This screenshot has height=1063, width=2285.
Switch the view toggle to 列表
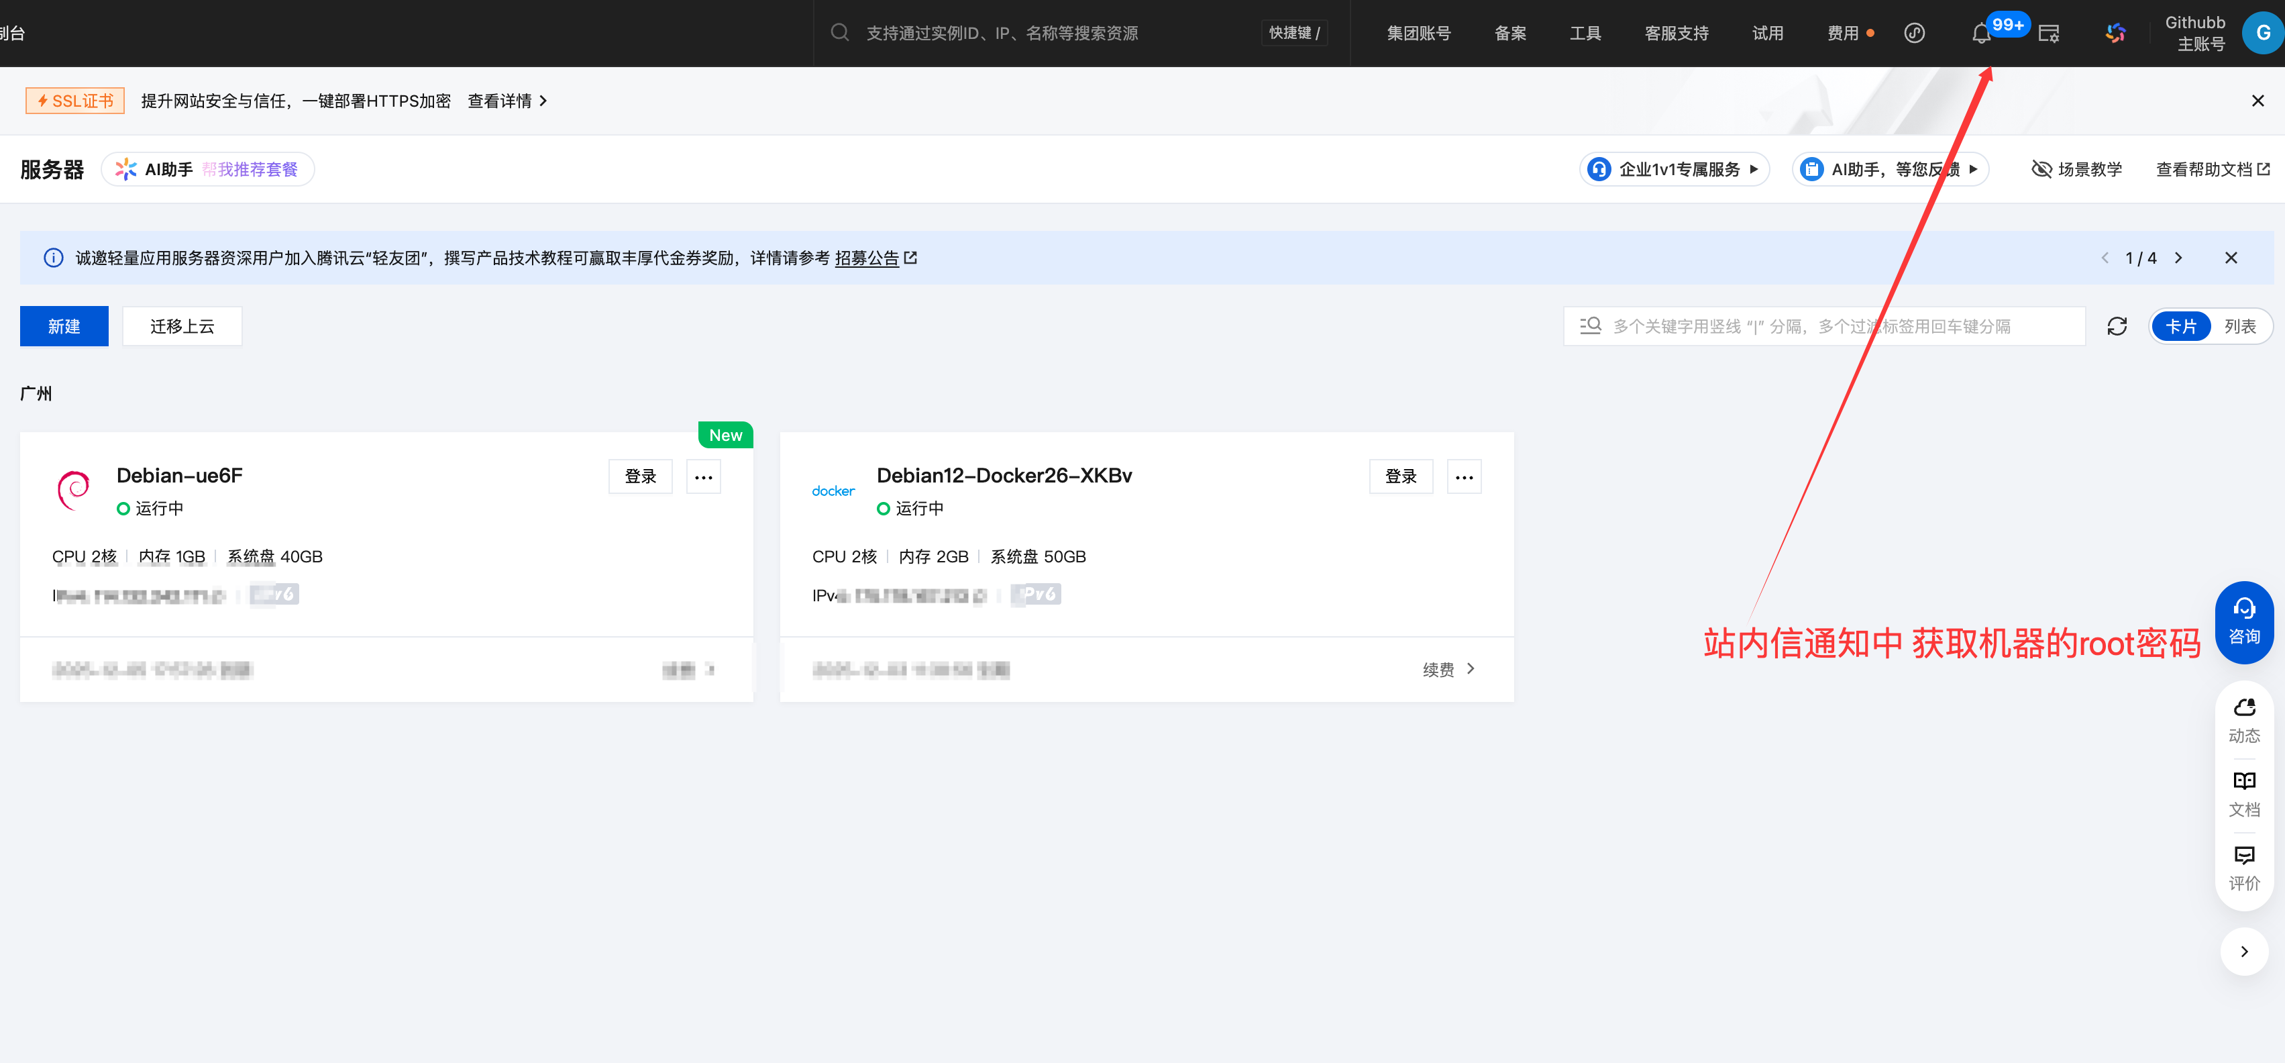[2241, 325]
